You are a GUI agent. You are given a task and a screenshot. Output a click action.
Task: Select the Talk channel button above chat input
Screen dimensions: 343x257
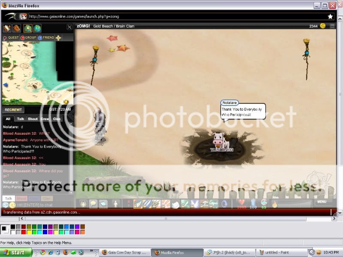(x=8, y=198)
